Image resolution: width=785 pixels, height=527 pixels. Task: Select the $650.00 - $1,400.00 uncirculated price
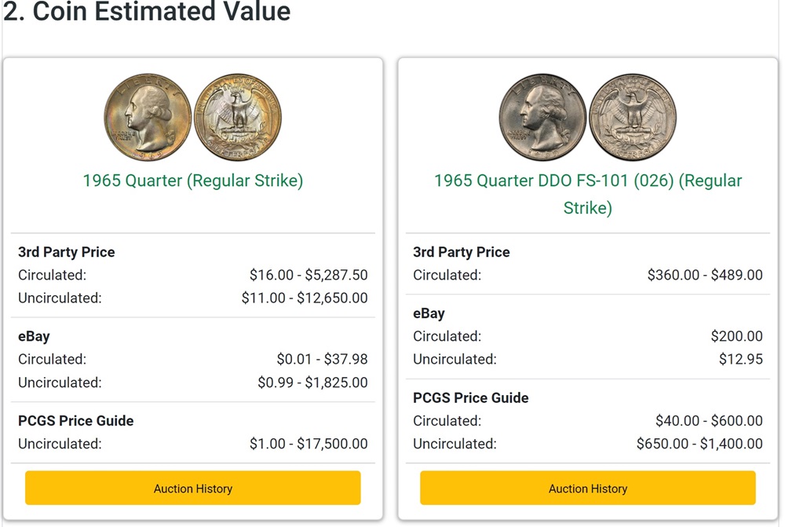(699, 443)
